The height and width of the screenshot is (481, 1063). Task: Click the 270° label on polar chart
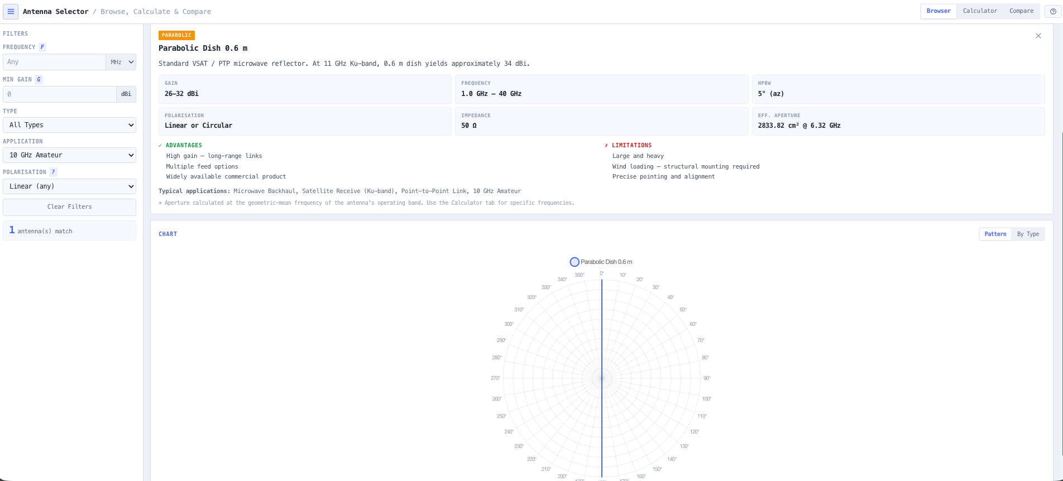pyautogui.click(x=495, y=378)
